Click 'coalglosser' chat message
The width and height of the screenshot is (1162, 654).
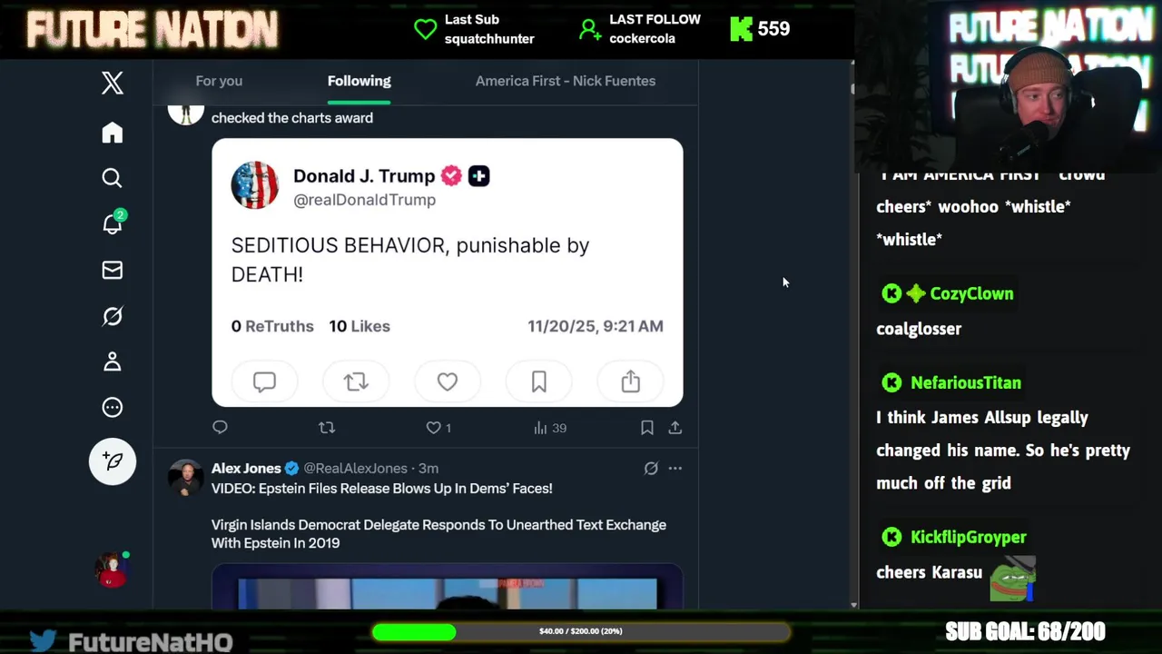tap(919, 329)
